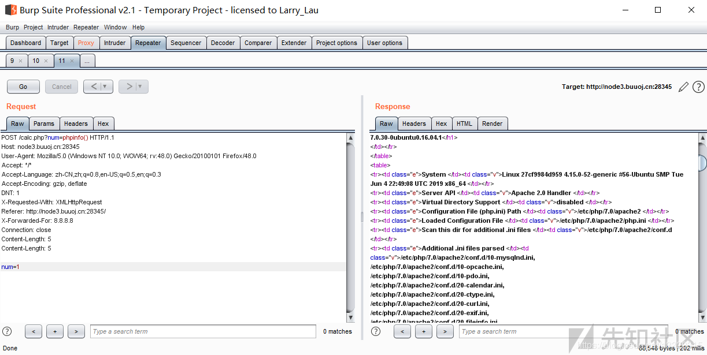
Task: Close Repeater tab 11 with its x
Action: click(72, 61)
